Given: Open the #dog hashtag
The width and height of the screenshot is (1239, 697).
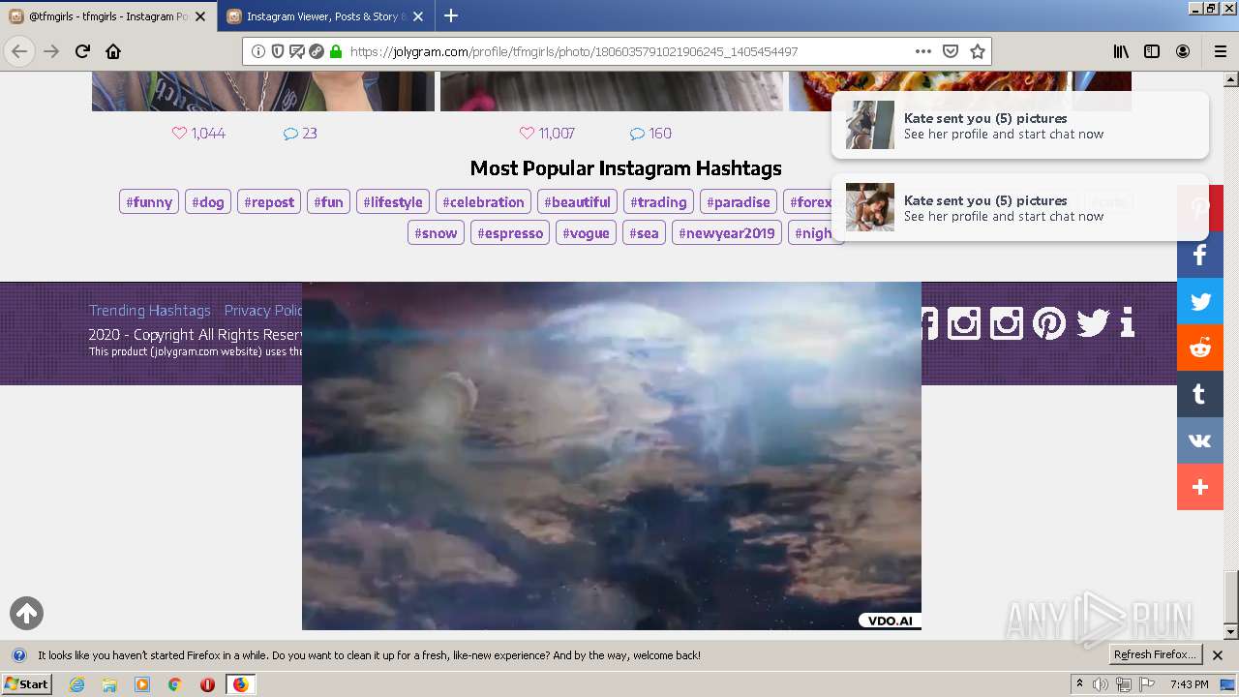Looking at the screenshot, I should (x=208, y=202).
